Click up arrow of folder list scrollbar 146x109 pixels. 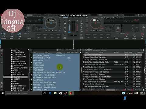pos(28,50)
